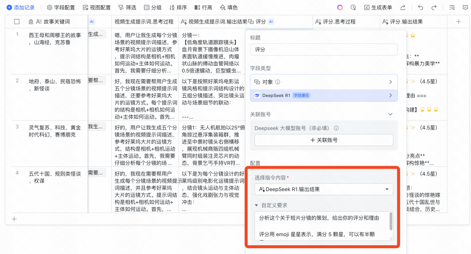Open row 3 cell starting 分镜1:无人机航拍
This screenshot has height=254, width=471.
point(212,145)
